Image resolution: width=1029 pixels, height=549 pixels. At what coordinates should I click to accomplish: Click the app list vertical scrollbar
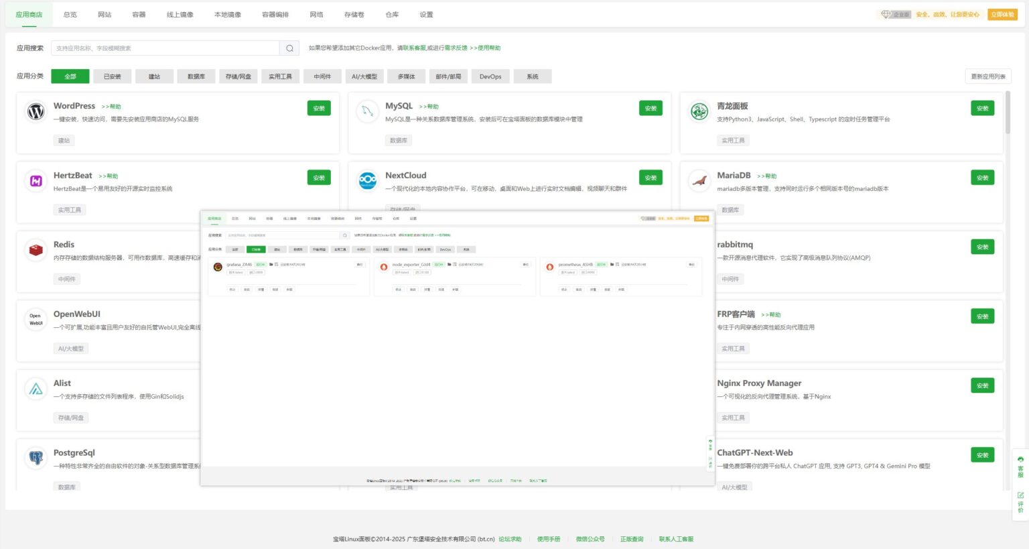(1008, 114)
